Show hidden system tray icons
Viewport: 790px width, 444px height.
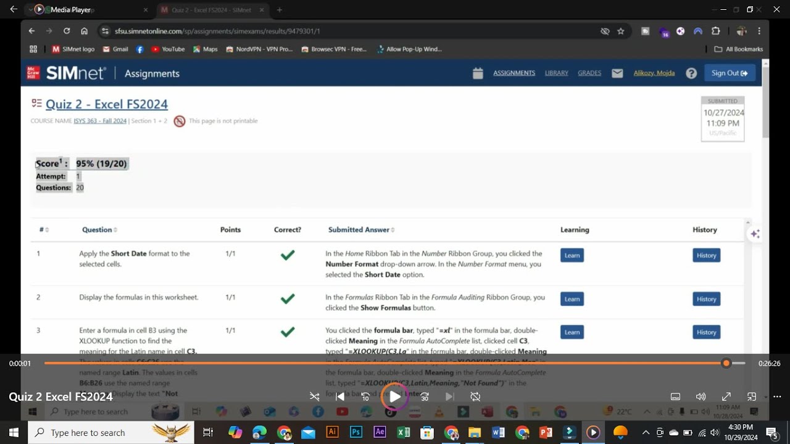click(646, 432)
